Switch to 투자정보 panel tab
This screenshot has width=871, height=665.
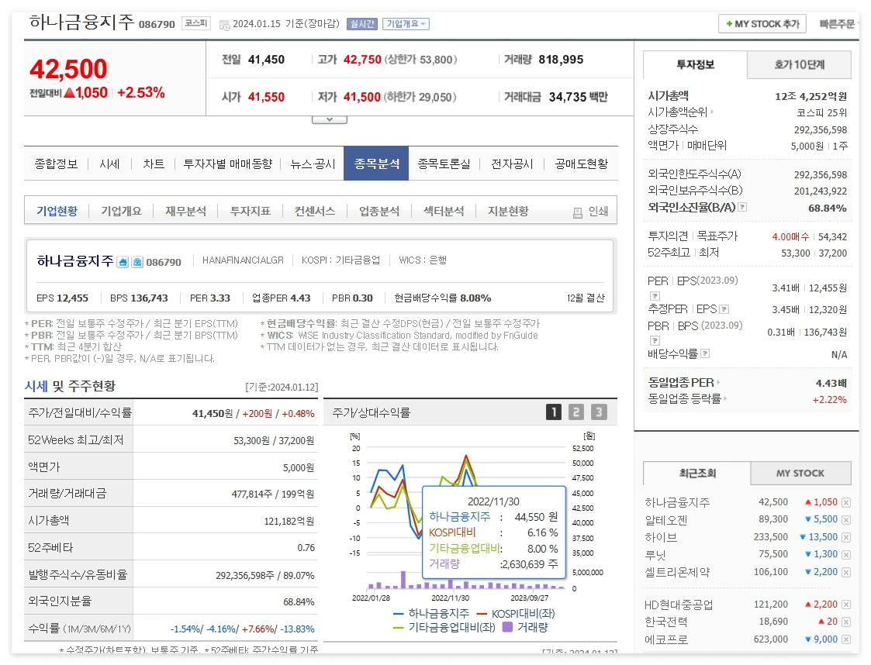[x=695, y=64]
